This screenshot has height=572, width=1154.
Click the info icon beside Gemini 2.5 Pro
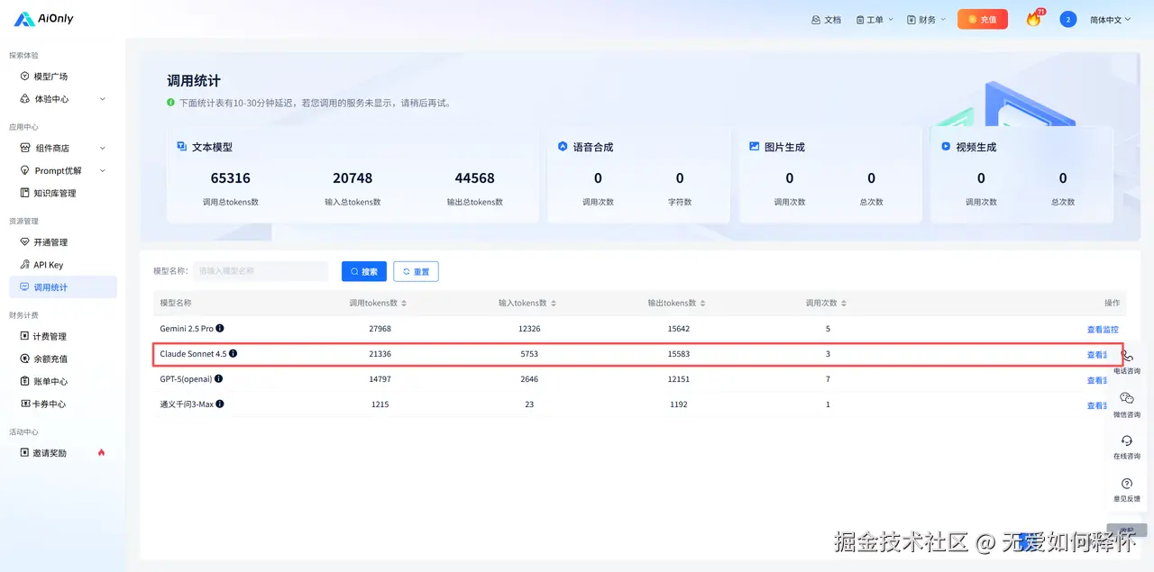point(220,329)
